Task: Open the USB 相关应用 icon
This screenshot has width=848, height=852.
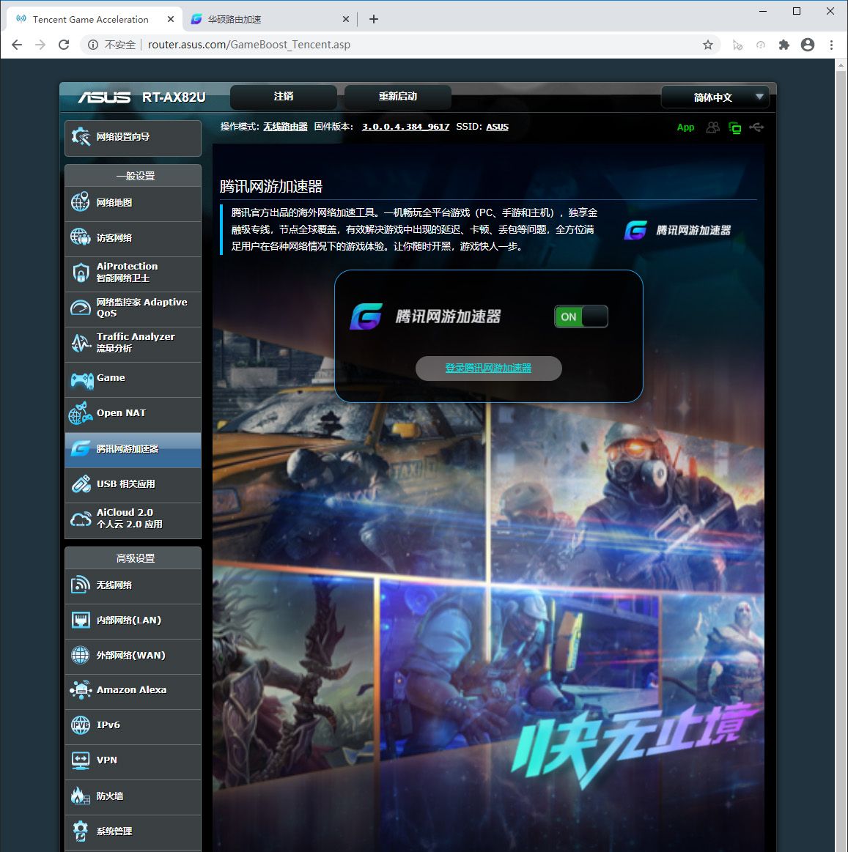Action: [x=81, y=484]
